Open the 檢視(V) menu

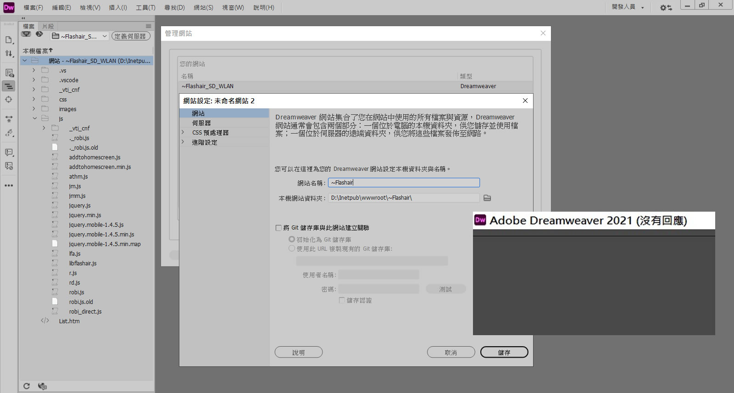click(x=90, y=7)
